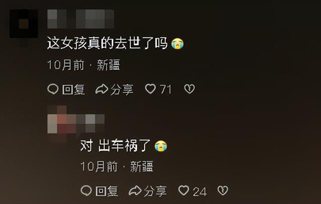Image resolution: width=321 pixels, height=204 pixels.
Task: Tap the share arrow icon on the first comment
Action: 102,89
